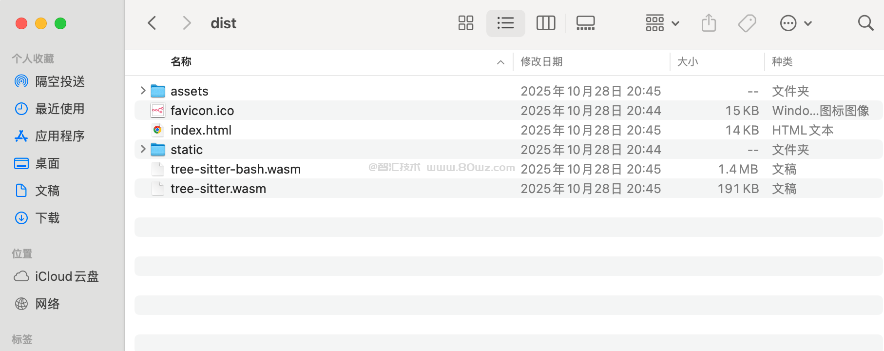
Task: Switch to icon grid view
Action: (x=465, y=23)
